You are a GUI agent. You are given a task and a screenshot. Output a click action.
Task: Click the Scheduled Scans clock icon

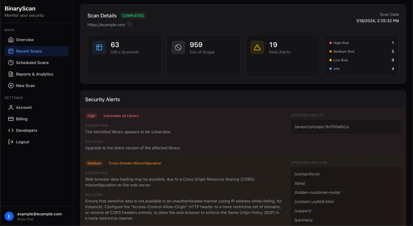[11, 63]
